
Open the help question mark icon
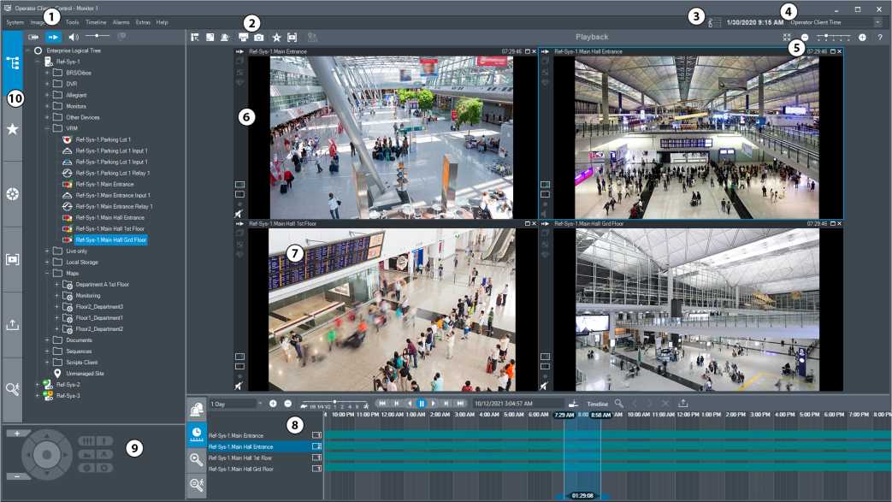point(880,38)
